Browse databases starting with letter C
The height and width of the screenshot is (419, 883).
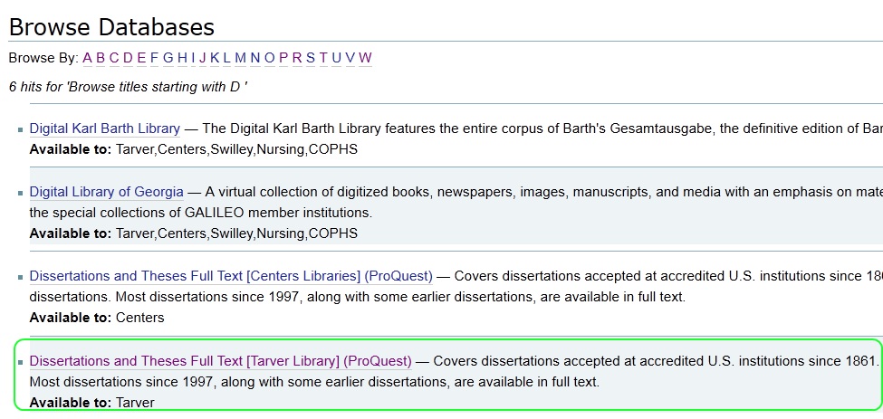114,57
